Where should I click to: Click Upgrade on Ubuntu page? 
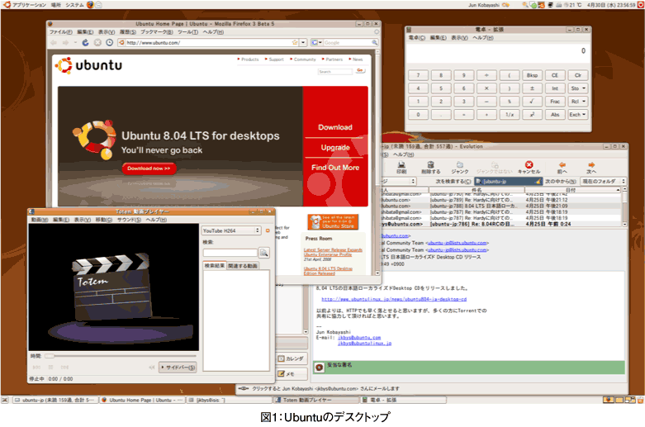click(335, 147)
